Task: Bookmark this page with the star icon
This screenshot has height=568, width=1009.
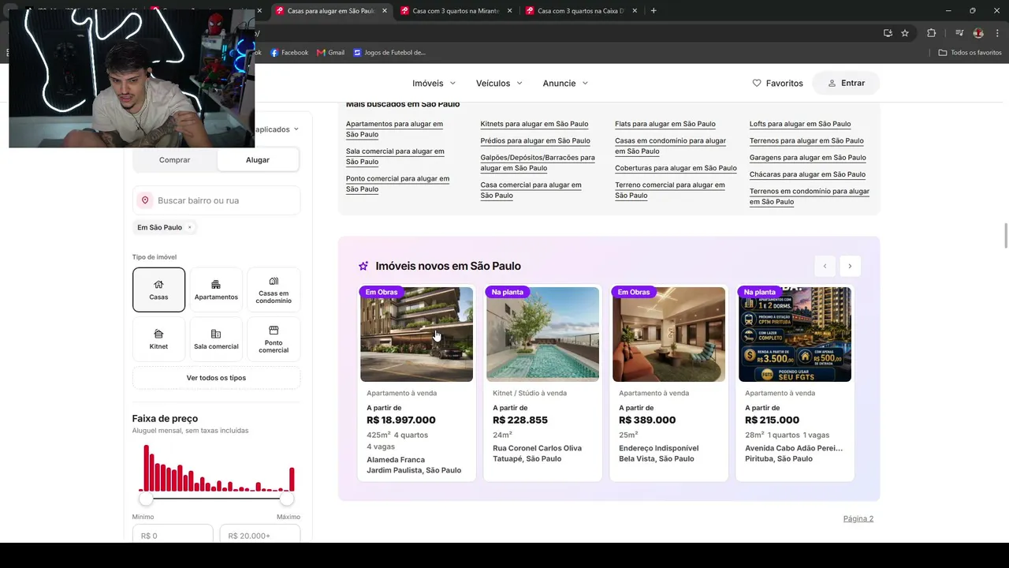Action: click(x=905, y=33)
